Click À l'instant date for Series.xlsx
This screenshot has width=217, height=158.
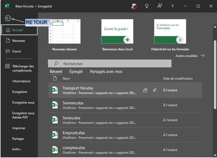tap(170, 120)
